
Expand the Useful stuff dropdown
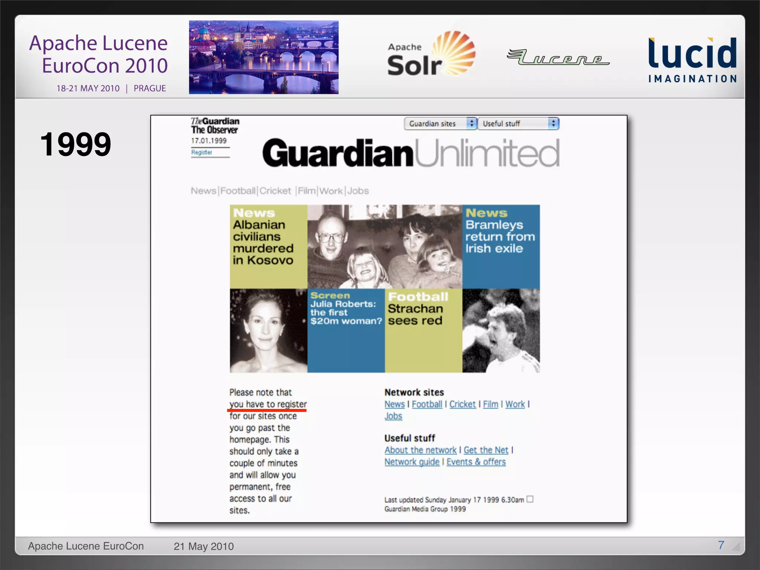tap(518, 124)
